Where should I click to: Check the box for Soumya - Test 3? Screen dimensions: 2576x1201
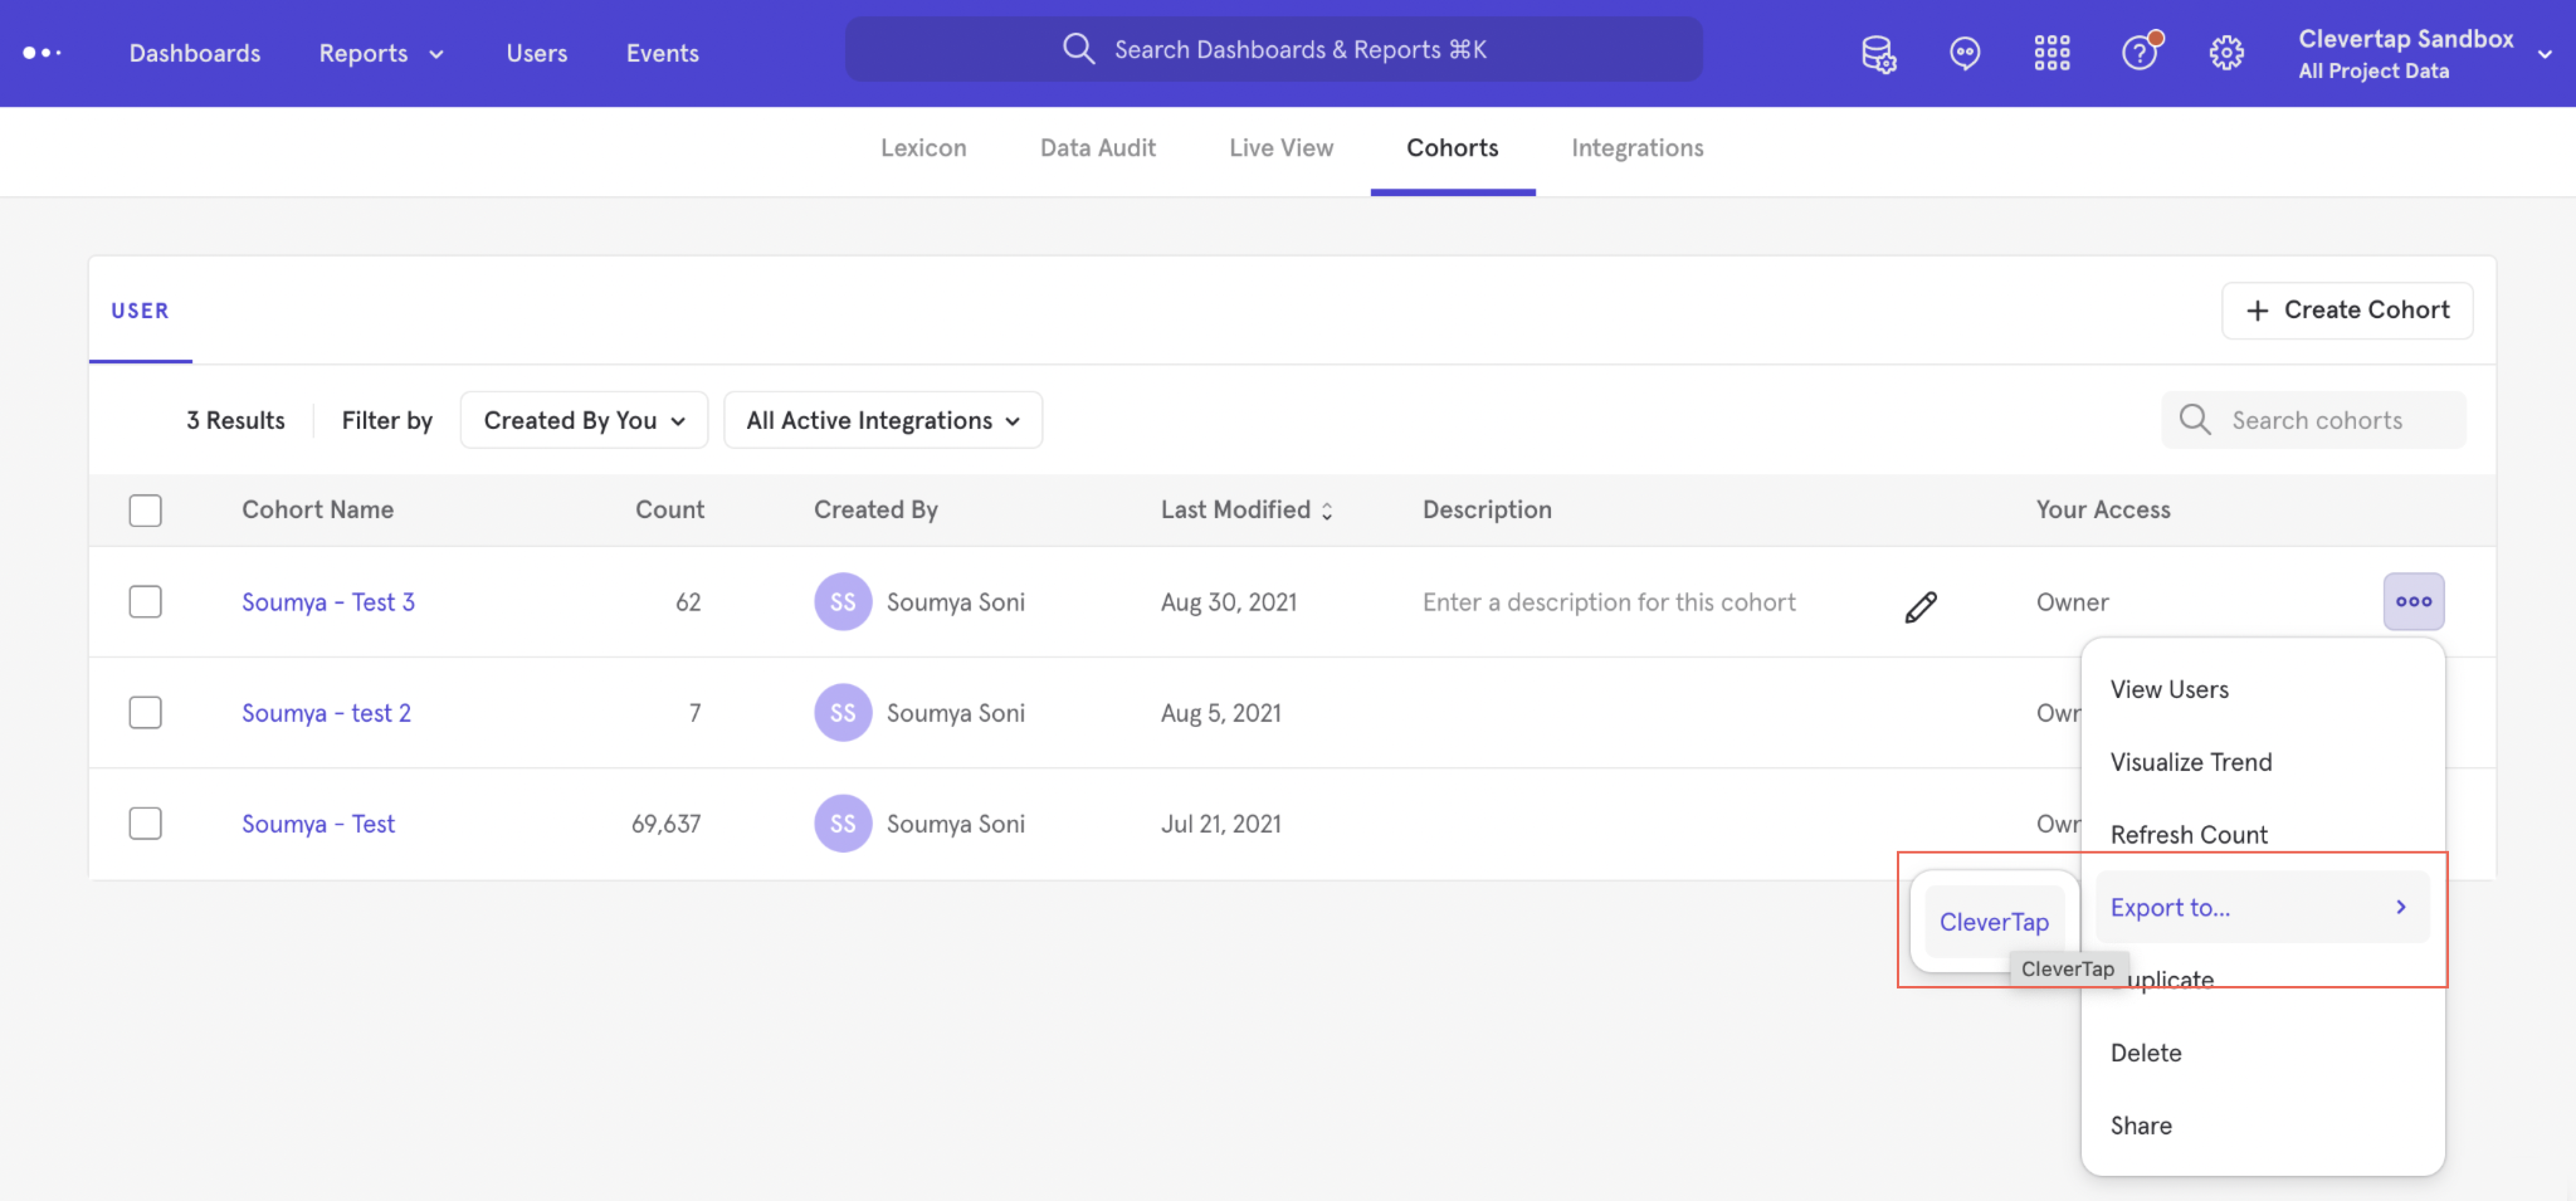(x=145, y=601)
